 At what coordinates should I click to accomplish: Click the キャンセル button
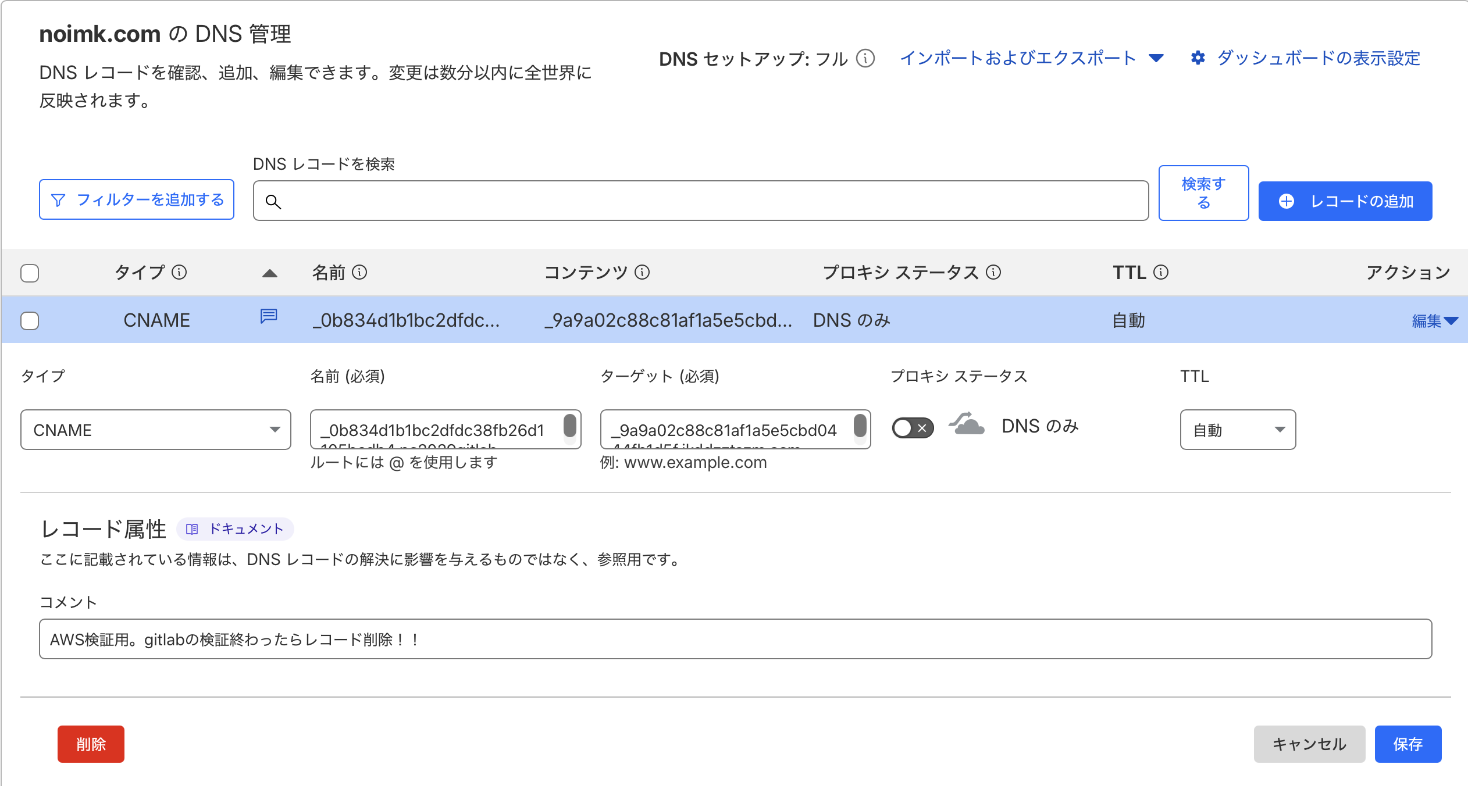(1309, 744)
